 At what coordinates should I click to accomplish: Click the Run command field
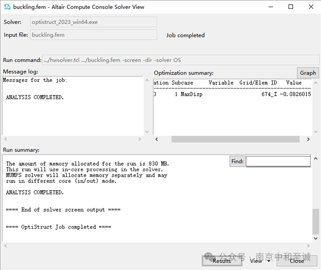pos(181,60)
